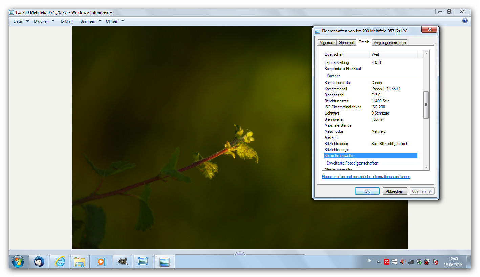Click the Eigenschaft column header
480x277 pixels.
346,54
